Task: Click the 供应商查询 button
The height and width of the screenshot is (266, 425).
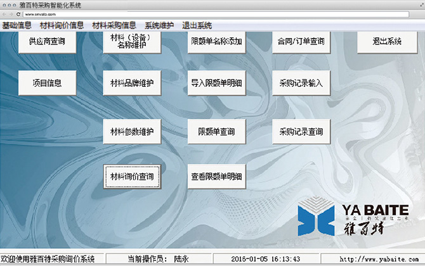Action: pyautogui.click(x=47, y=42)
